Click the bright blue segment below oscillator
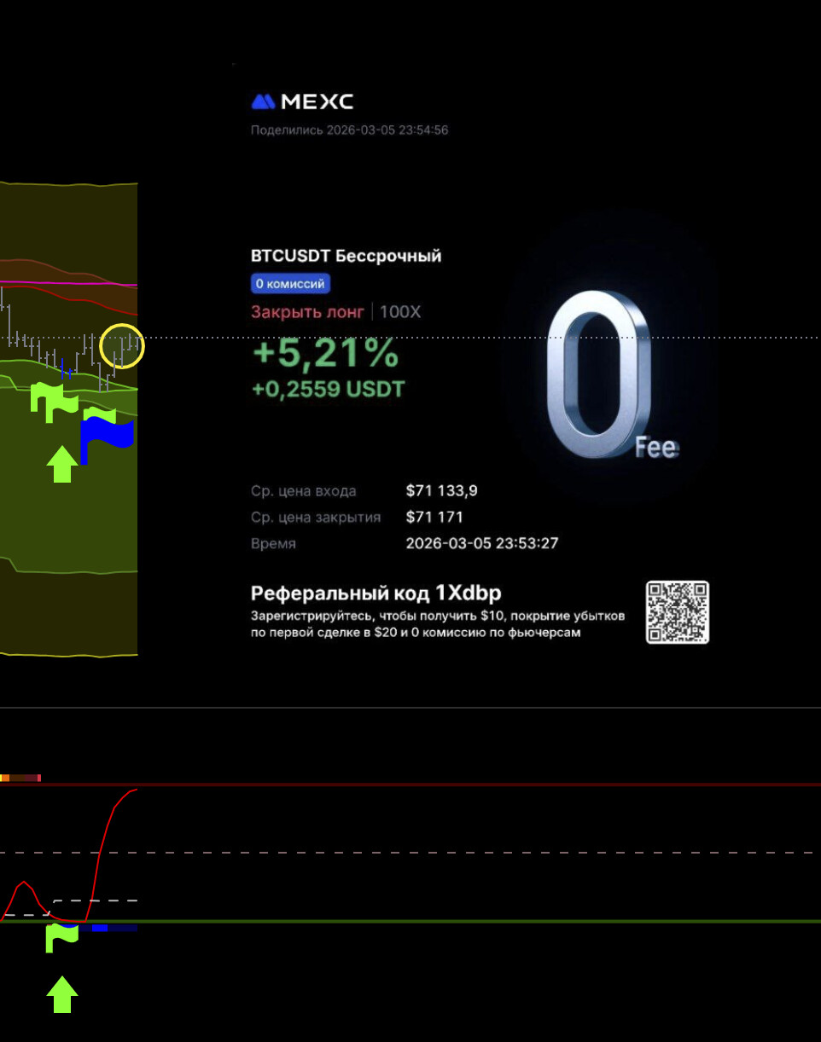 pos(99,928)
